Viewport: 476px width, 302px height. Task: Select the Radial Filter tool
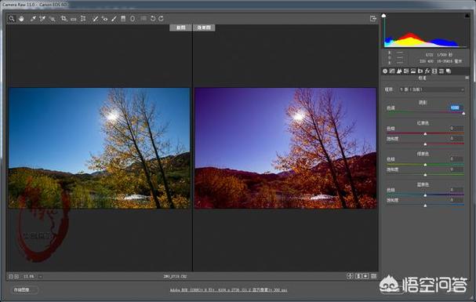pos(133,19)
